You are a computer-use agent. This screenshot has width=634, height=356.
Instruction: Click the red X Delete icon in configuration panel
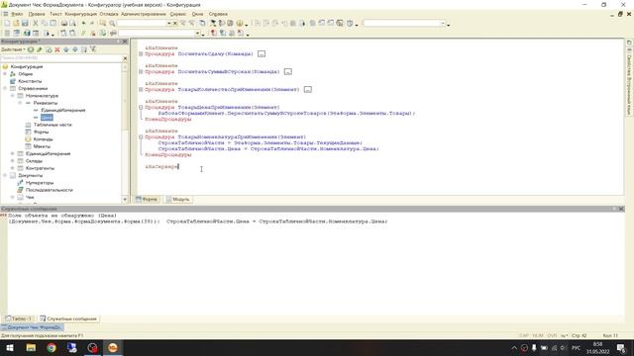pyautogui.click(x=57, y=49)
